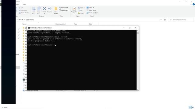Click the Delete X icon in ribbon
Screen dimensions: 195x109
[44, 8]
